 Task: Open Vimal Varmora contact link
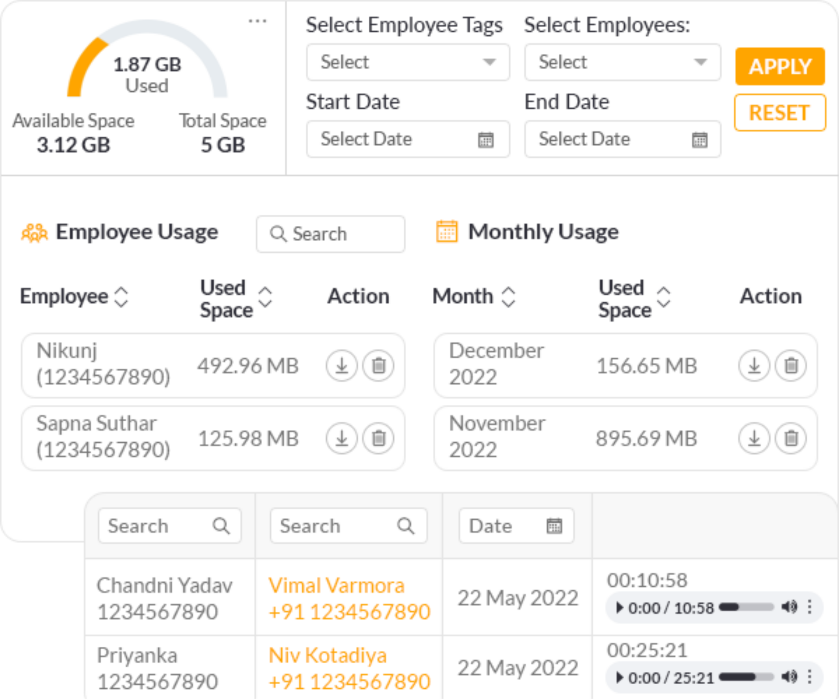[336, 585]
